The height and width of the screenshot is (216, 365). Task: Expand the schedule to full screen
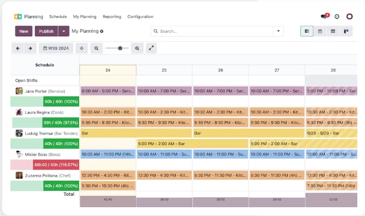click(x=151, y=48)
